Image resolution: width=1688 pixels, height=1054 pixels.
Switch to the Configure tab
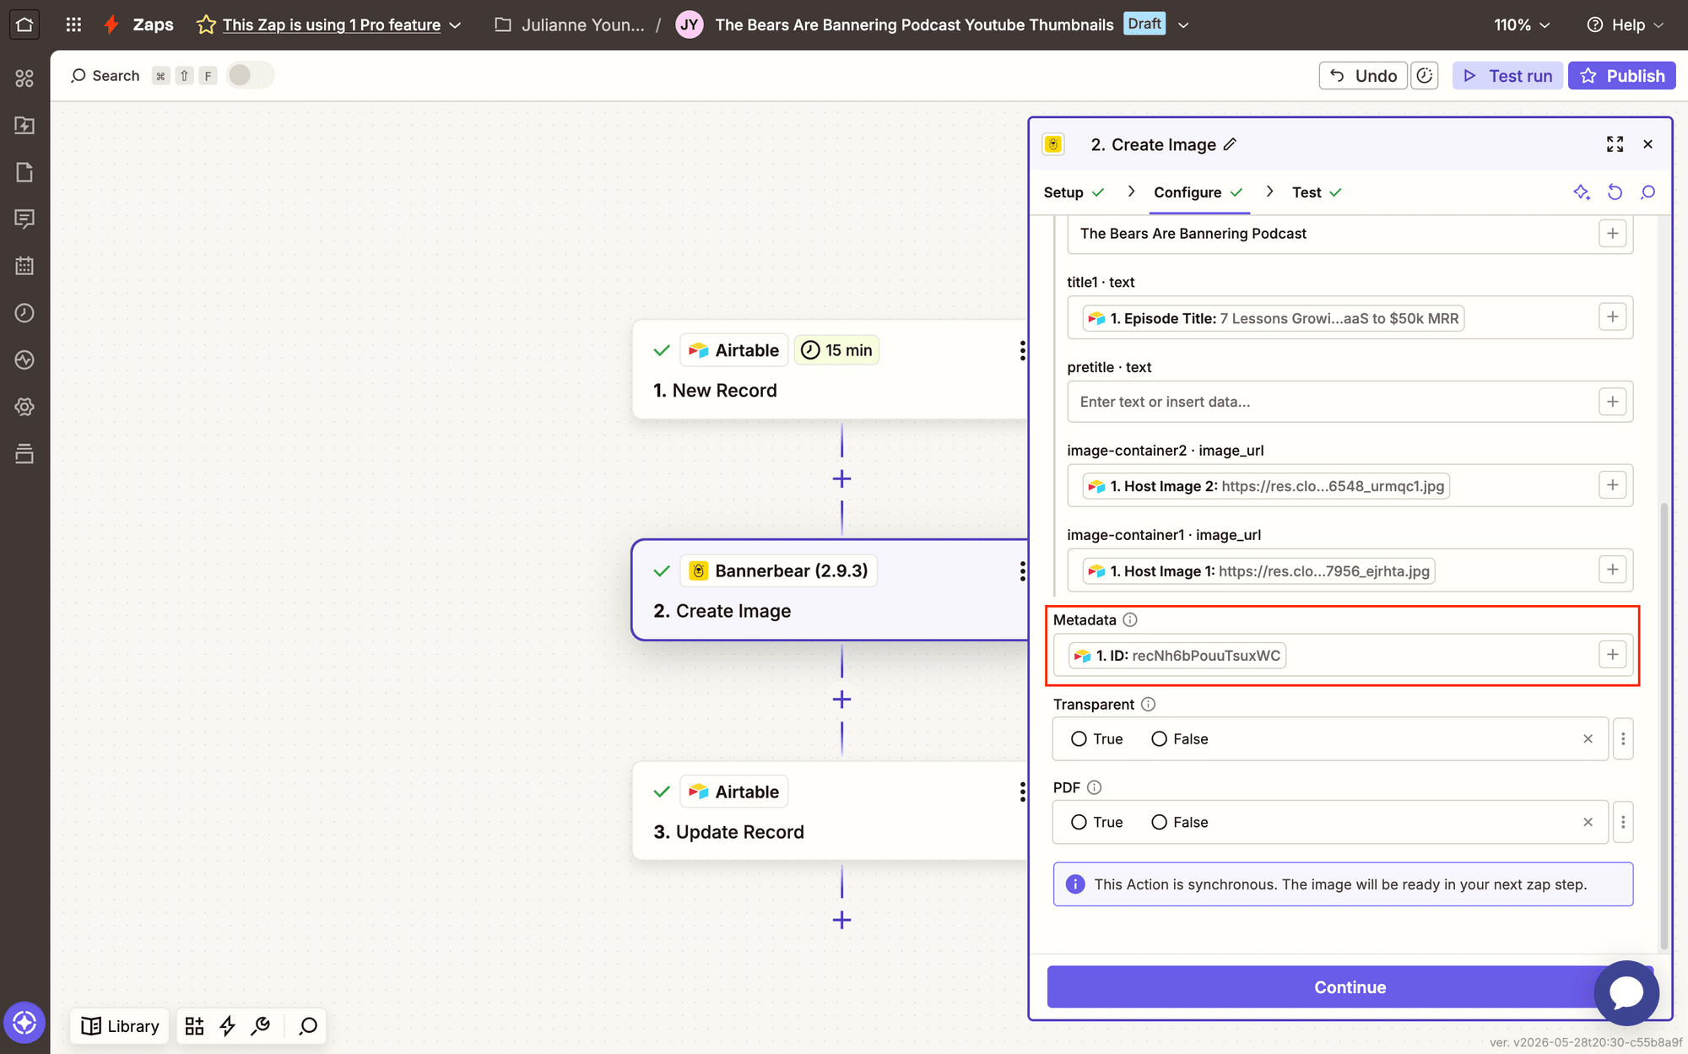tap(1198, 192)
